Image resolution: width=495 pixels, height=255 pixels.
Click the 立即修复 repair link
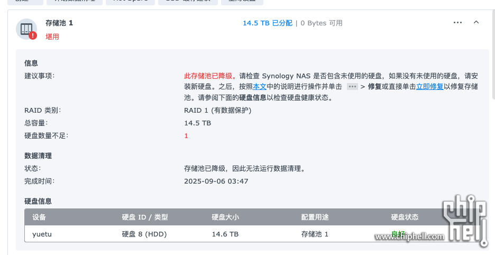pos(429,86)
